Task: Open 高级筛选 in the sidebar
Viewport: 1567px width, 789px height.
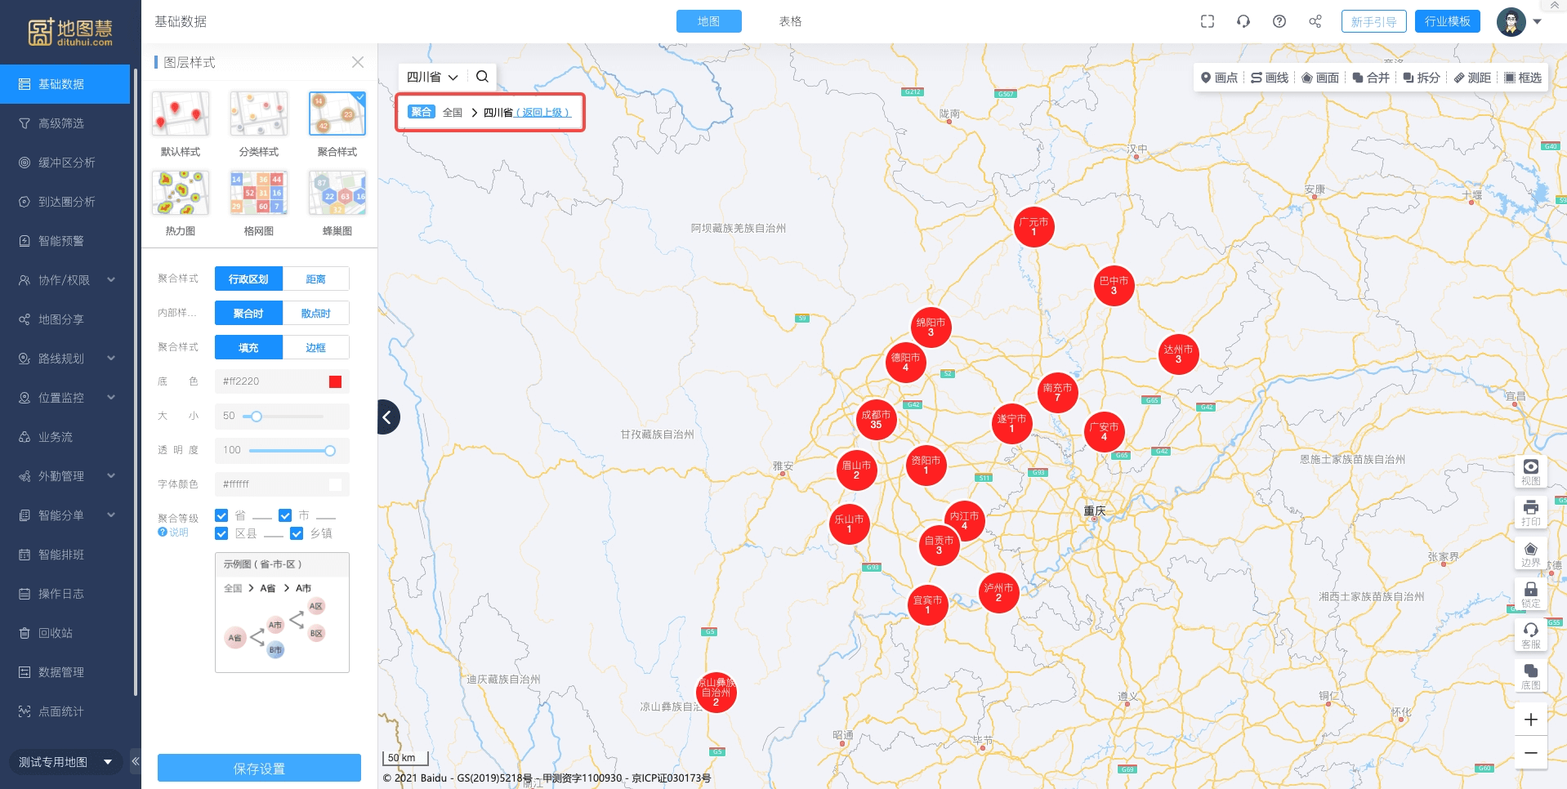Action: coord(61,123)
